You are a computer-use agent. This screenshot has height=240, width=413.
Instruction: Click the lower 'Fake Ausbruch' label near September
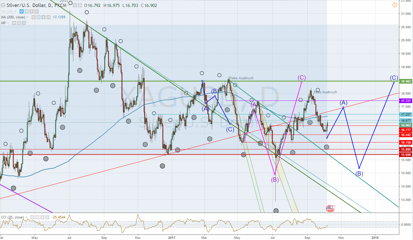point(325,92)
